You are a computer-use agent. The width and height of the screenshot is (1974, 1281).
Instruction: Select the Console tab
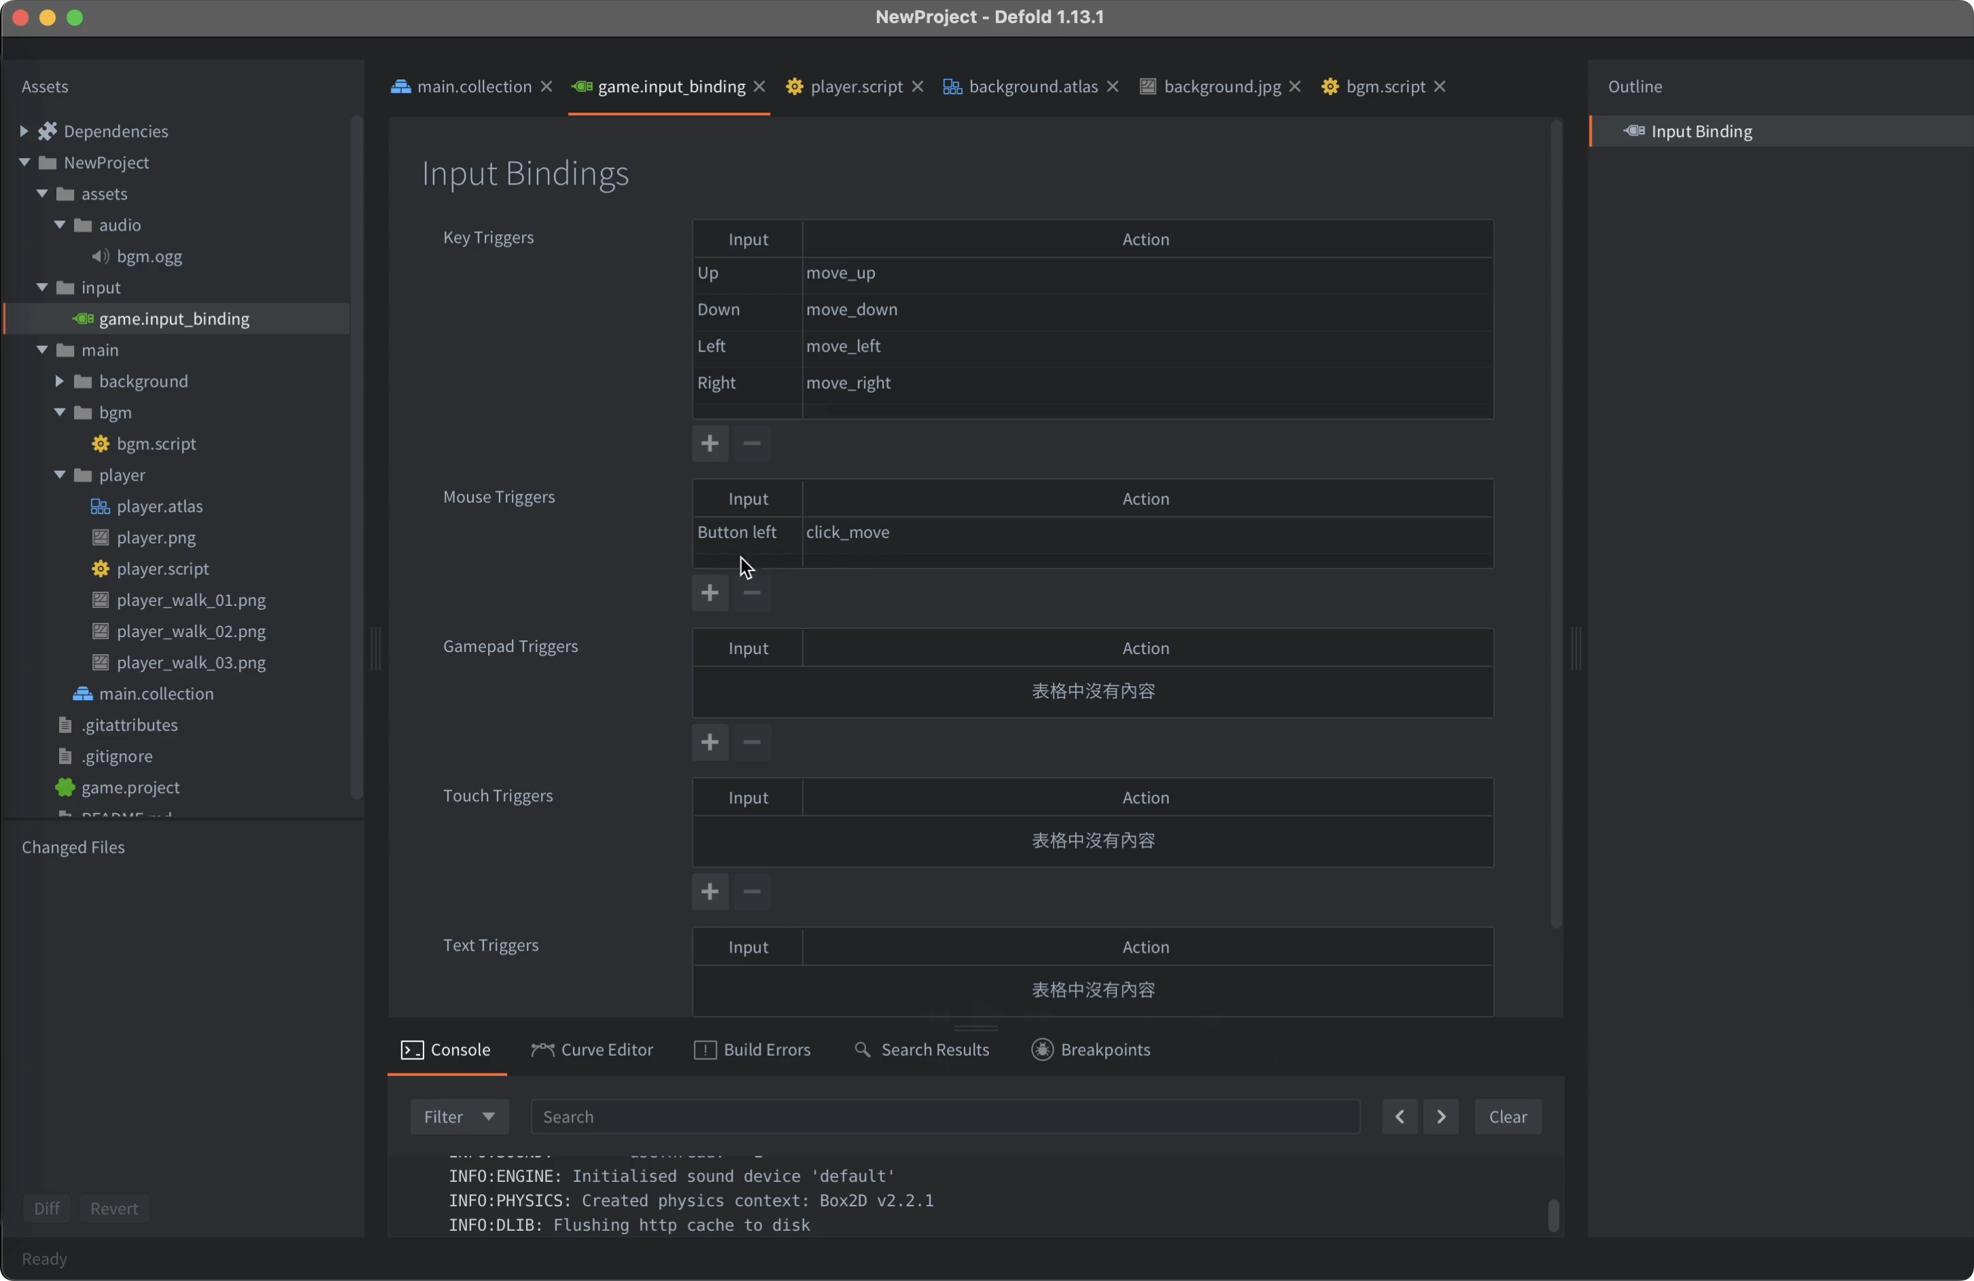click(446, 1050)
